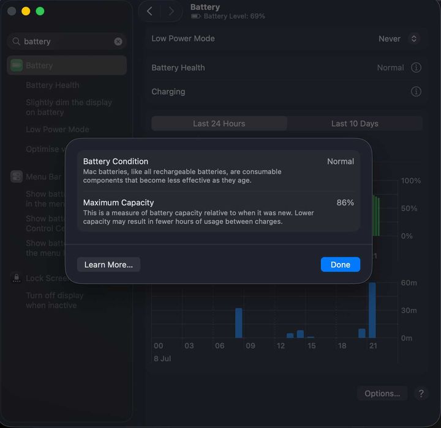Open the Options button
This screenshot has width=441, height=428.
(382, 394)
